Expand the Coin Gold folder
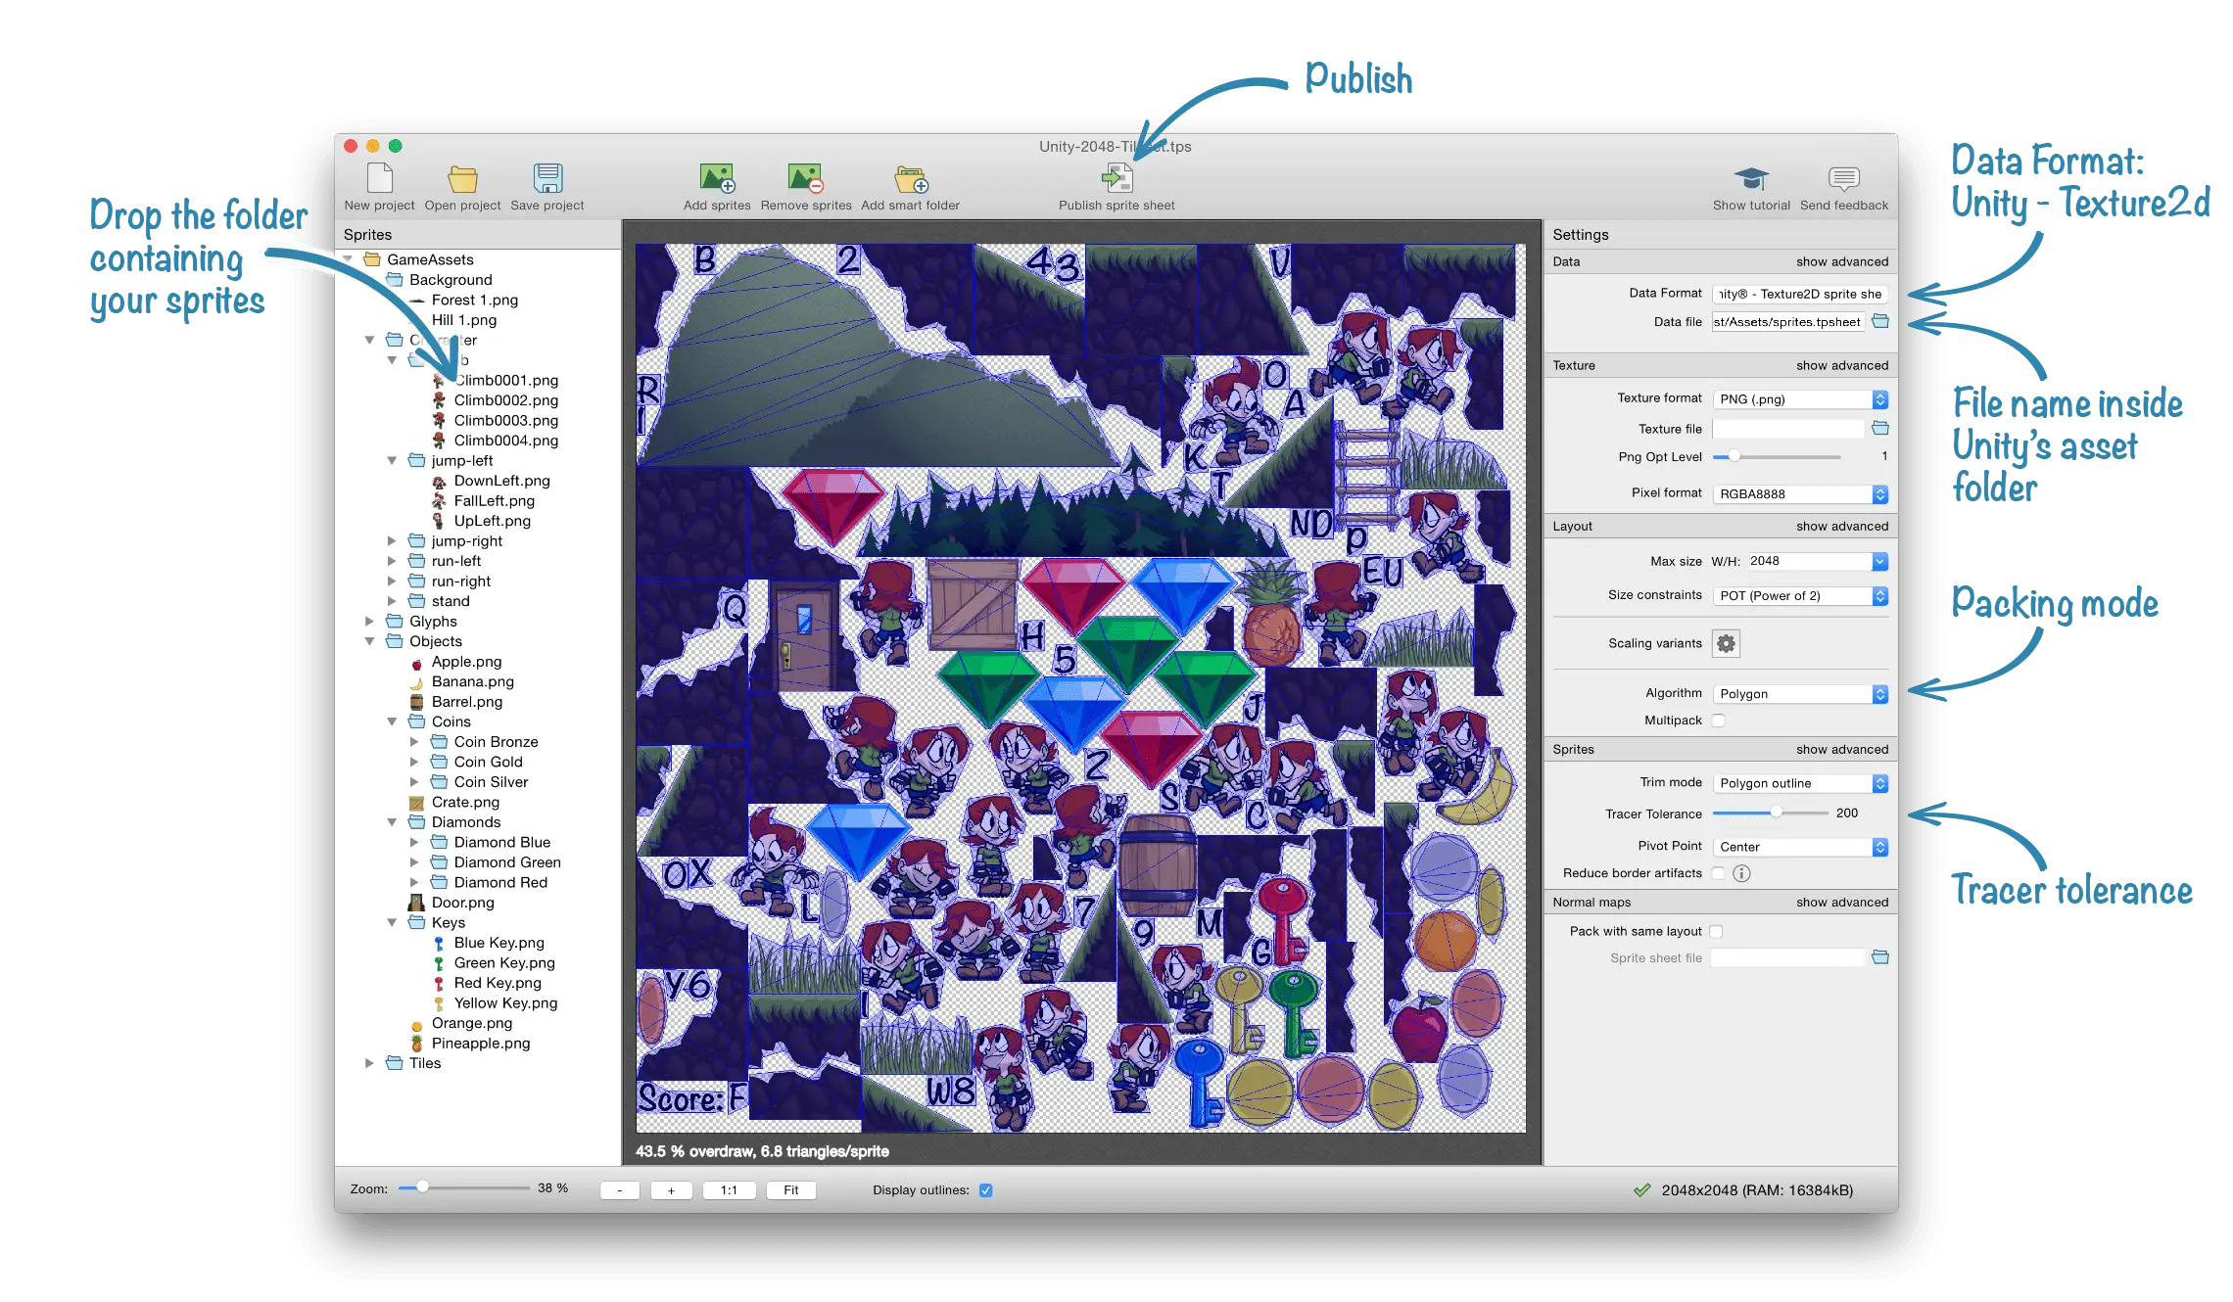The height and width of the screenshot is (1302, 2233). [414, 763]
